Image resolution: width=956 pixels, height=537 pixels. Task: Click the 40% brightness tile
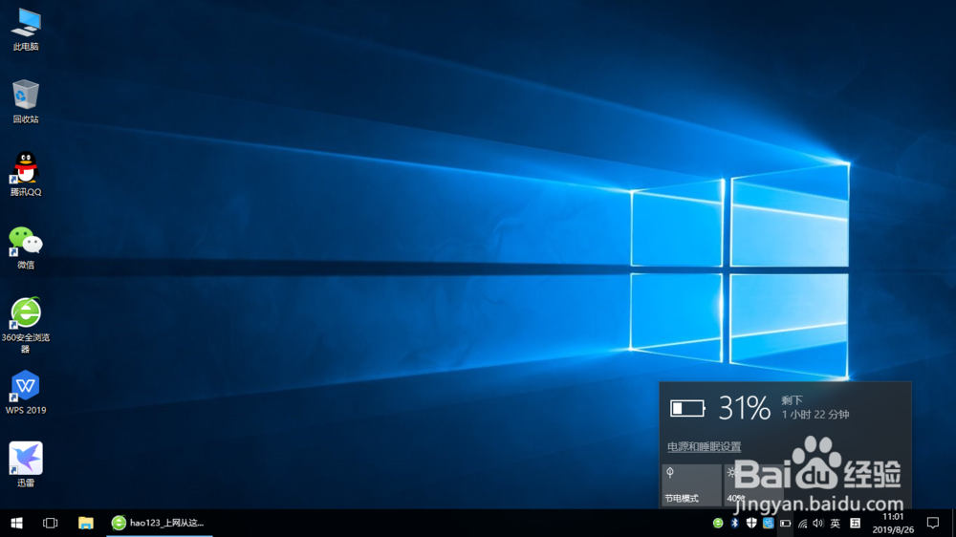[x=753, y=485]
